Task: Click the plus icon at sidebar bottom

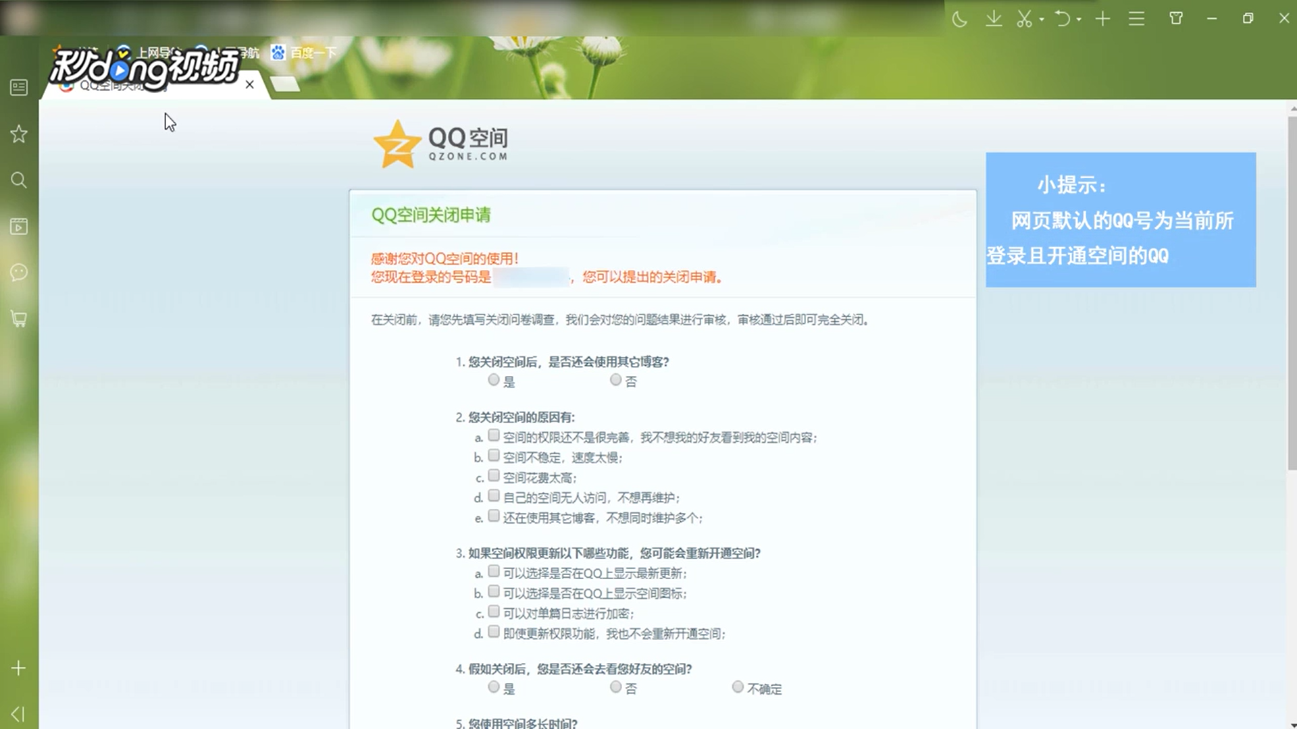Action: point(19,668)
